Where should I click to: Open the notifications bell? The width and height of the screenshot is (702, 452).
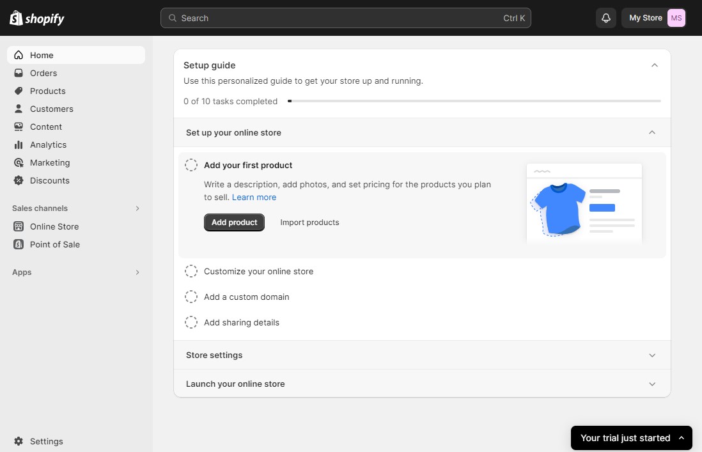coord(606,18)
